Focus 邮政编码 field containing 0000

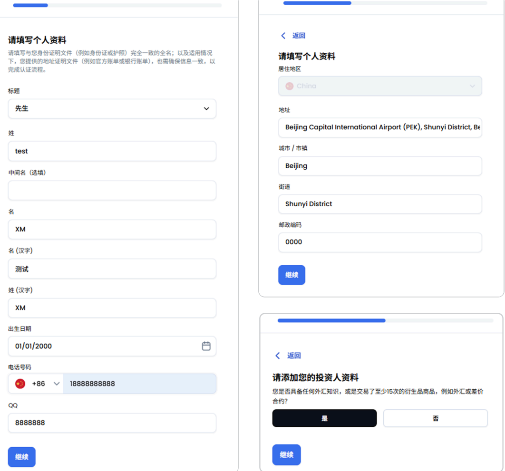[x=380, y=242]
